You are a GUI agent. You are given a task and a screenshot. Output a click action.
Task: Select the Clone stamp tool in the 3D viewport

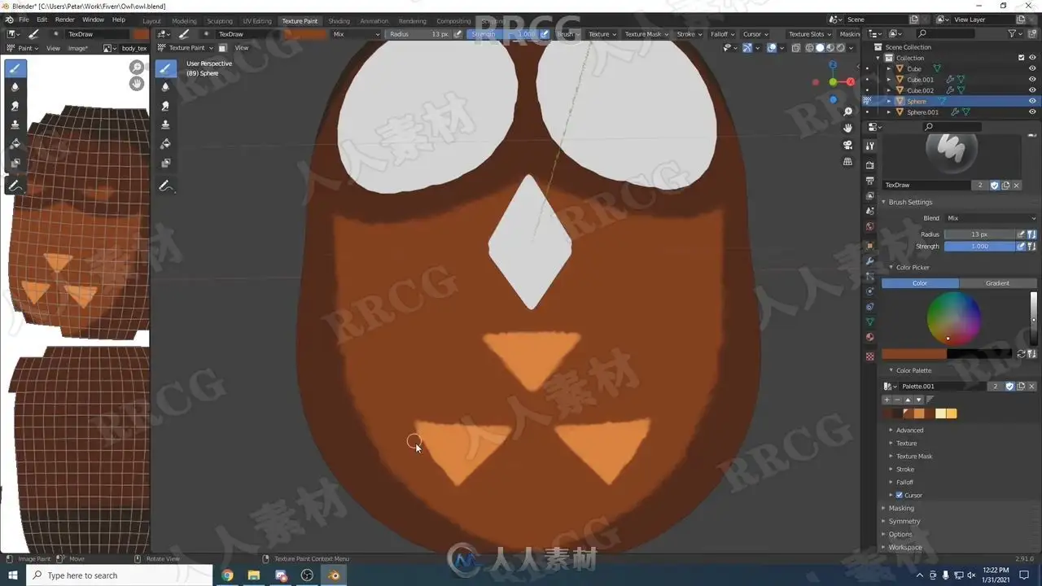coord(166,125)
